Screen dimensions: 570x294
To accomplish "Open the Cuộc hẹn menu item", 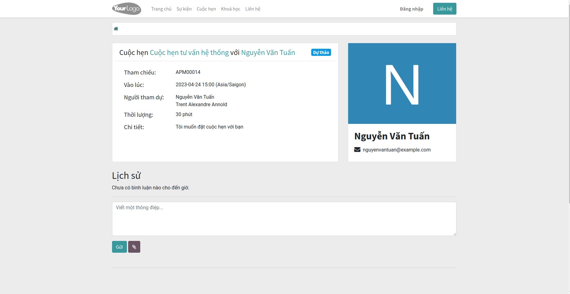I will [206, 9].
